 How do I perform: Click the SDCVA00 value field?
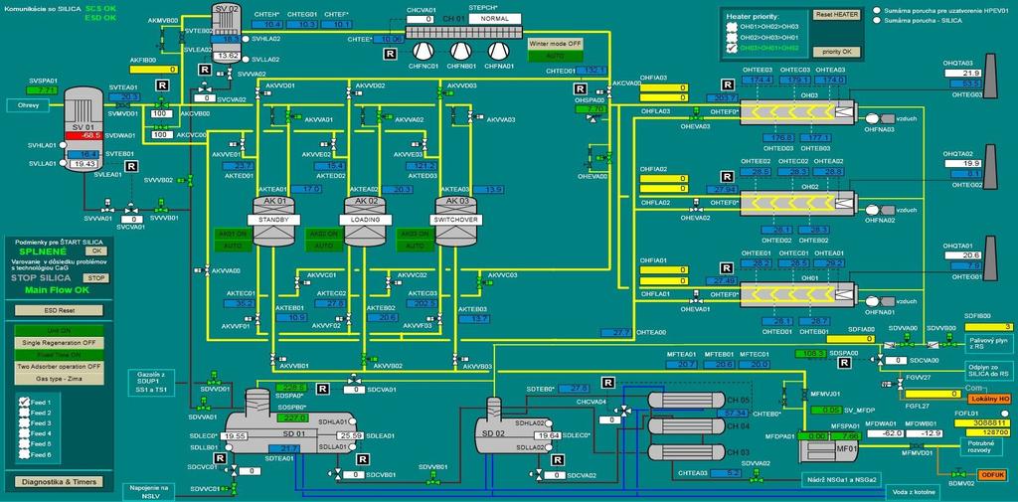(896, 360)
